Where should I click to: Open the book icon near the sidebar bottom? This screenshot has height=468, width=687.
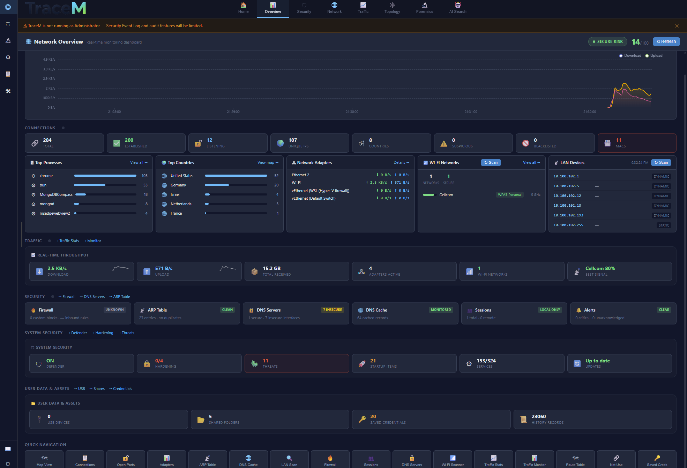(8, 448)
